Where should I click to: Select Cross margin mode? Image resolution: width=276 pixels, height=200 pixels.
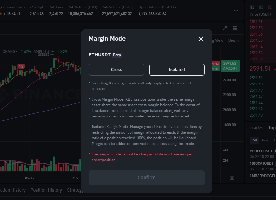[116, 70]
